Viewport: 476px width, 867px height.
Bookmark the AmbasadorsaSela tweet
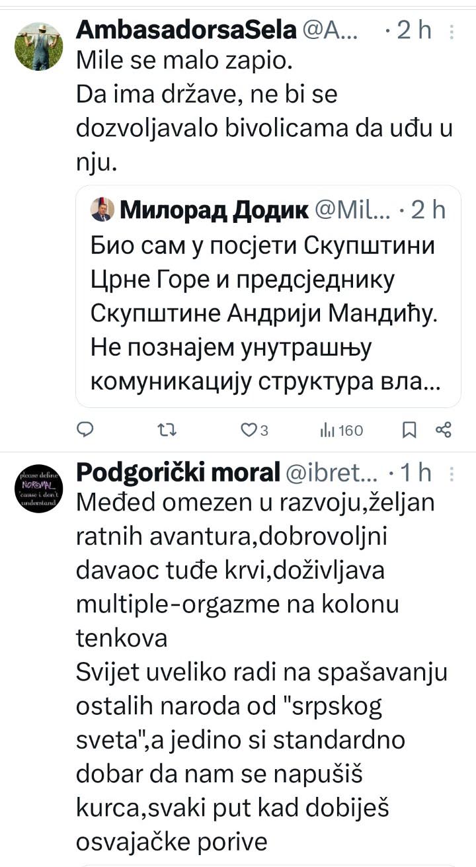coord(409,431)
